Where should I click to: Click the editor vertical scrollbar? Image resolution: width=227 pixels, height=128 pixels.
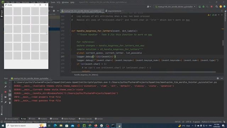tap(223, 43)
